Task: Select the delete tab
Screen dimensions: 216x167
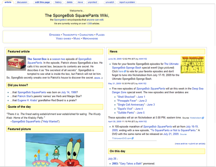Action: (69, 2)
